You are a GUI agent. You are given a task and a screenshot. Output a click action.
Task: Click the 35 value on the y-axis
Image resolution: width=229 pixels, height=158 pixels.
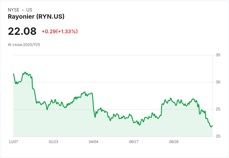pyautogui.click(x=218, y=55)
